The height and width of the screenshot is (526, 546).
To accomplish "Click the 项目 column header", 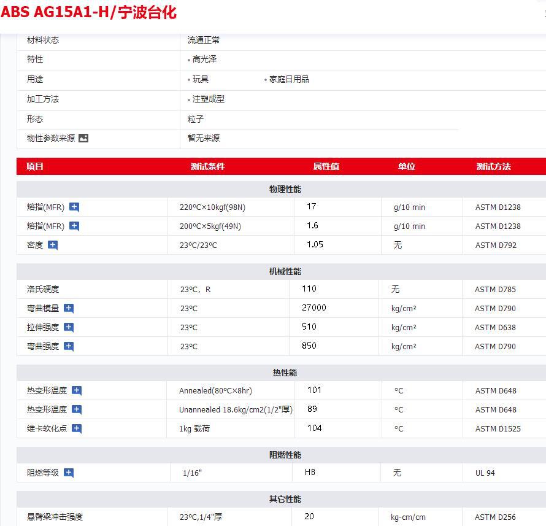I will pos(35,166).
